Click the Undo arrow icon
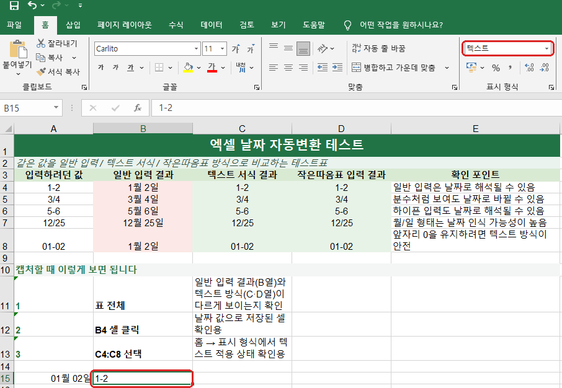The width and height of the screenshot is (562, 388). pos(32,6)
